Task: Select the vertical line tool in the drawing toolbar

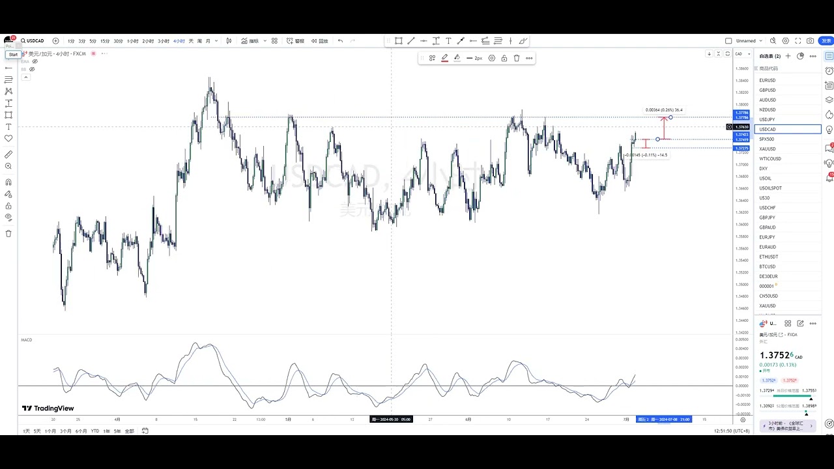Action: point(510,41)
